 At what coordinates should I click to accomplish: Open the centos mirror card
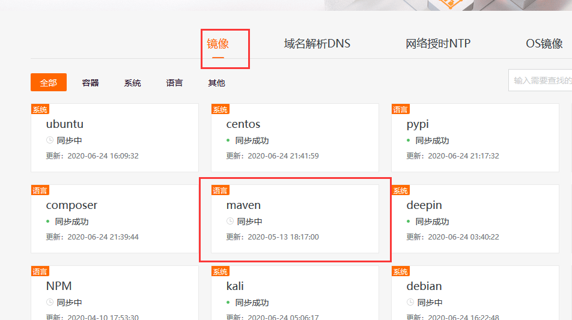pos(295,137)
